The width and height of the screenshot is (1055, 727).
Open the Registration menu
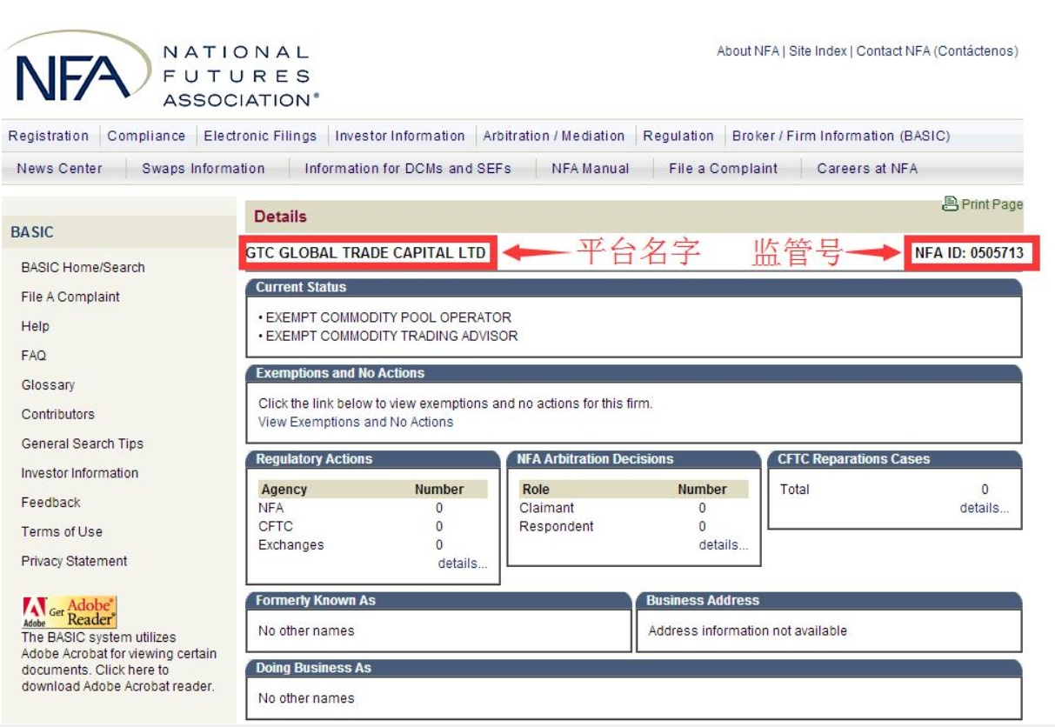[x=49, y=136]
